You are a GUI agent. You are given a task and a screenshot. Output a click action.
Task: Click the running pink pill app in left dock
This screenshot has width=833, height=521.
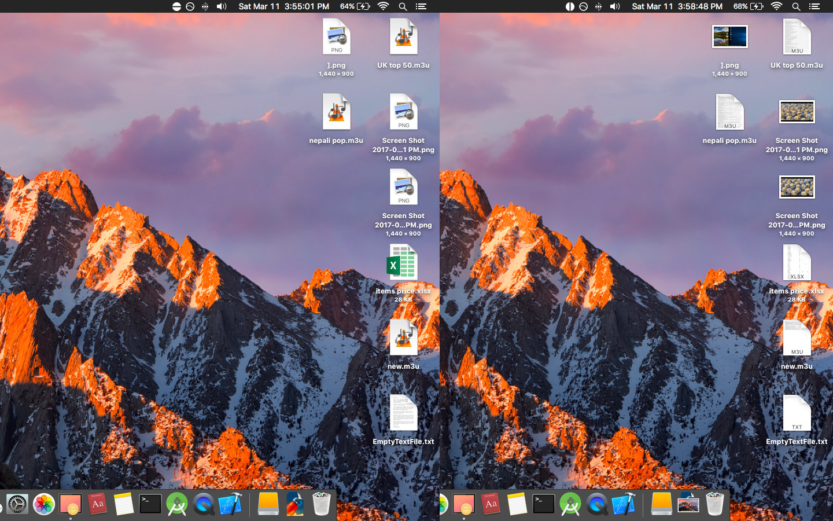coord(71,504)
